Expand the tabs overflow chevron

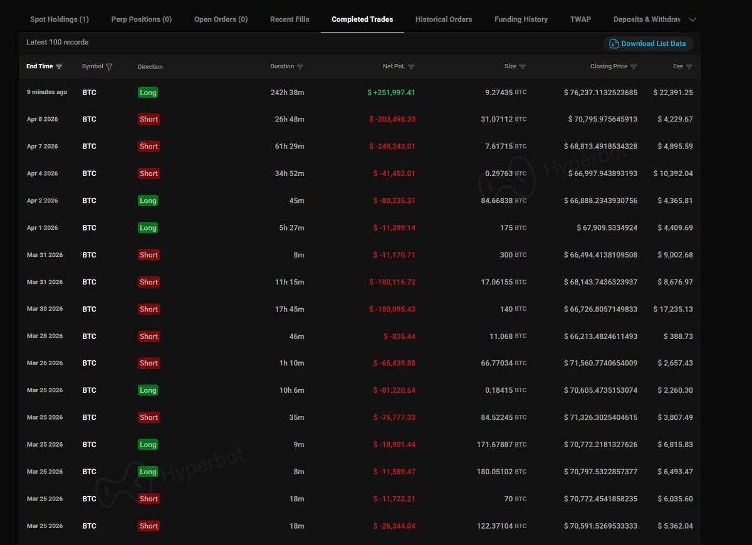coord(692,19)
